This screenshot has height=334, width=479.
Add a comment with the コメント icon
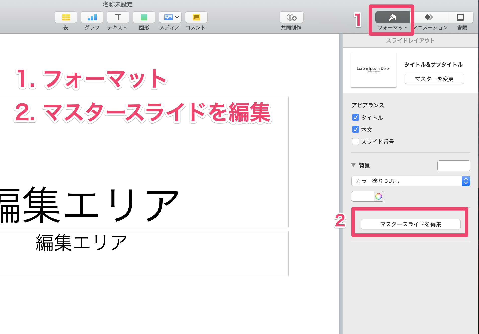coord(196,17)
